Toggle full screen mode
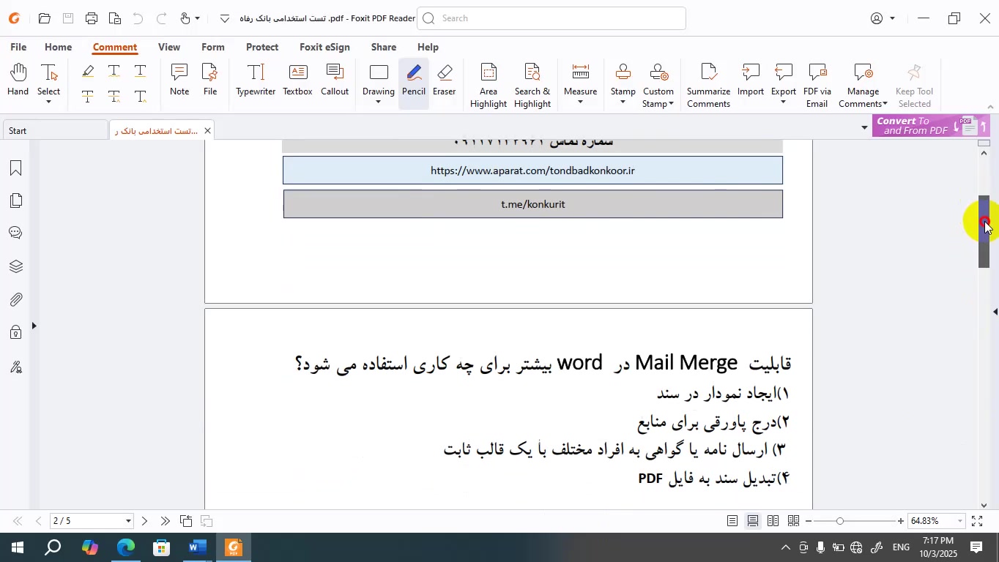The image size is (999, 562). click(x=977, y=521)
